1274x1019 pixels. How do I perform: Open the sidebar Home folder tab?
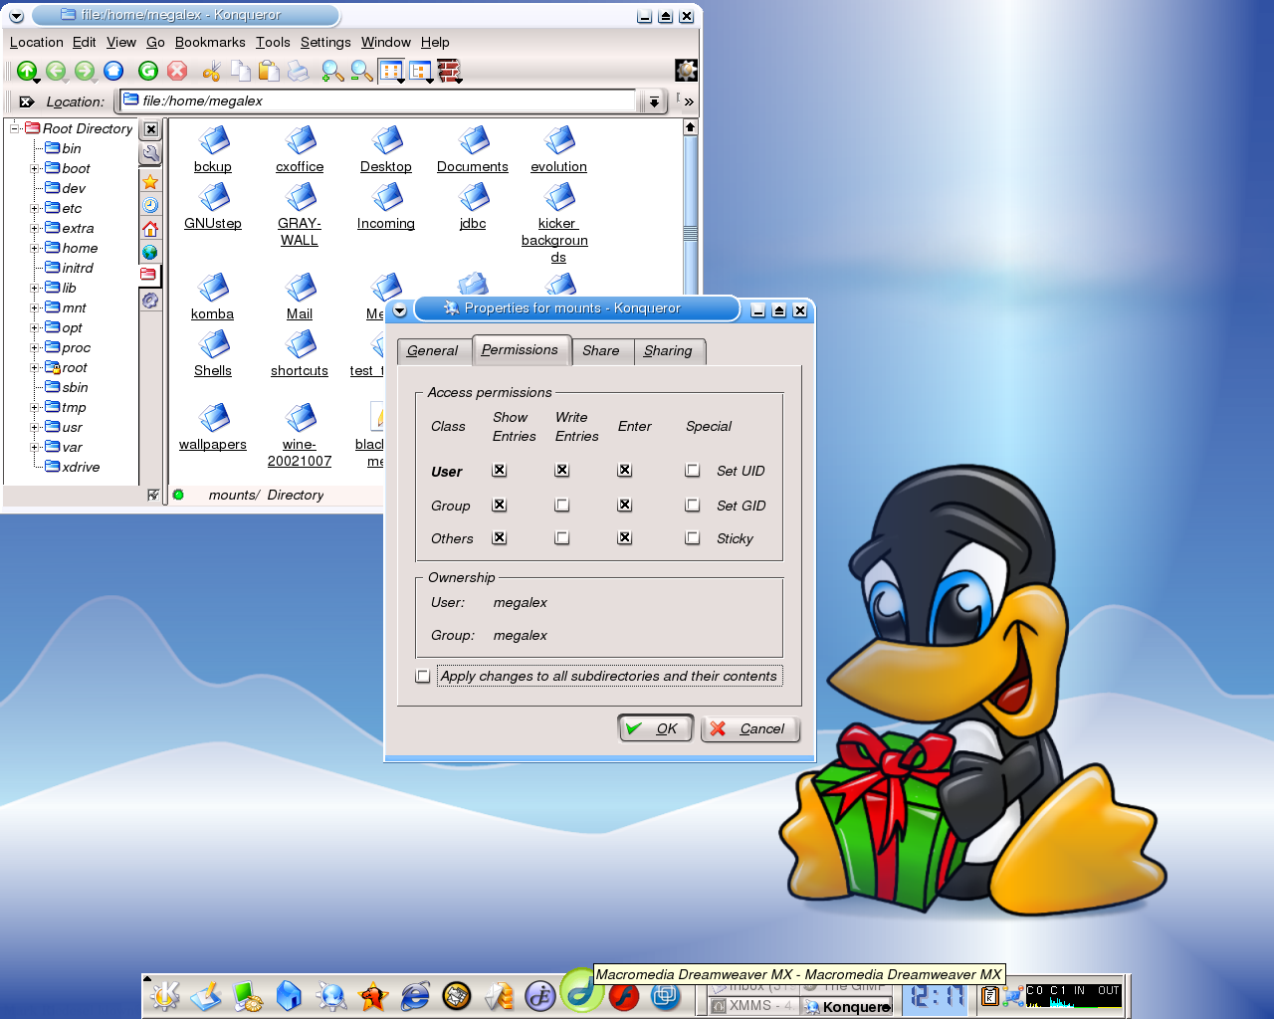click(x=150, y=229)
